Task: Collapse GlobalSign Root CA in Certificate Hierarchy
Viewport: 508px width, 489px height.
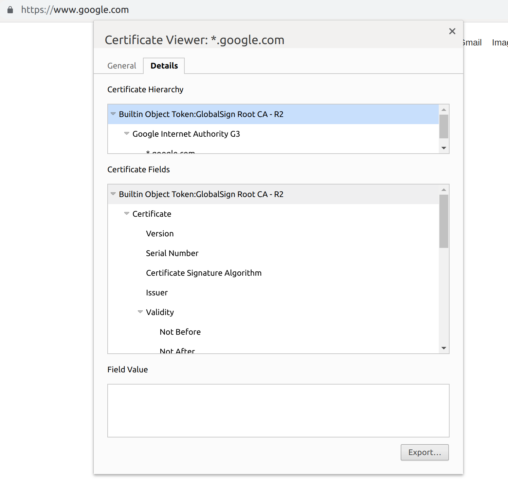Action: [x=113, y=114]
